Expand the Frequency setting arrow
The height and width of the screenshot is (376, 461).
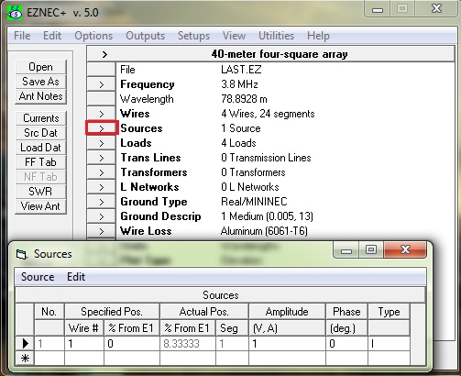coord(102,84)
